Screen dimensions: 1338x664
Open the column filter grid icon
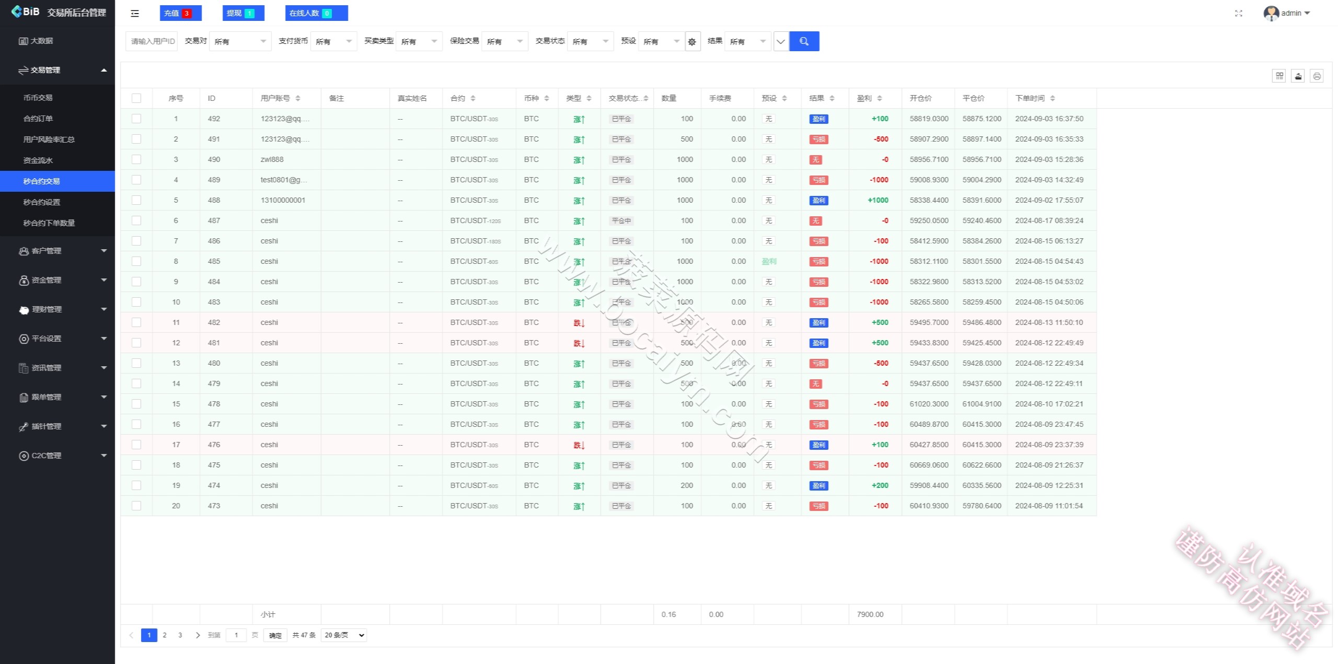tap(1279, 76)
